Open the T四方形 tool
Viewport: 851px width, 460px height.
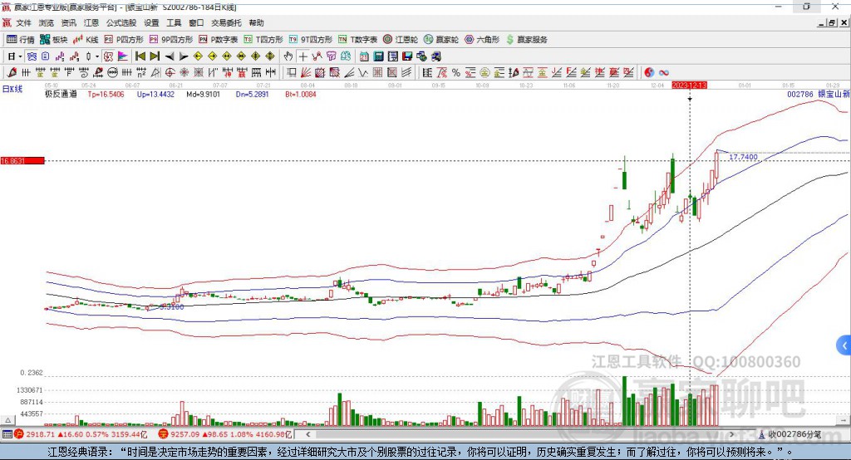click(x=263, y=40)
